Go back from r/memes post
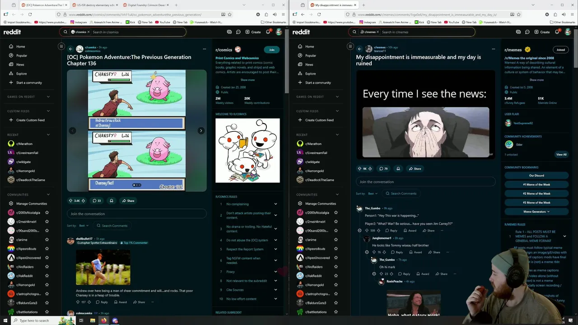 coord(359,49)
